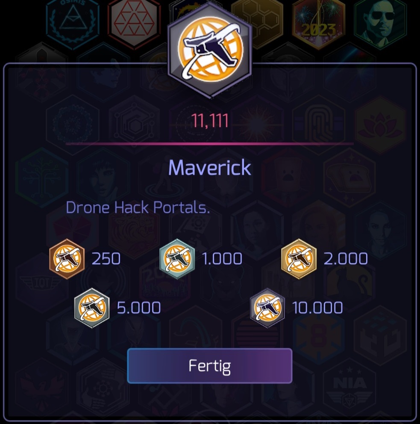Select the platinum 5.000 Maverick badge
This screenshot has width=420, height=424.
(92, 308)
